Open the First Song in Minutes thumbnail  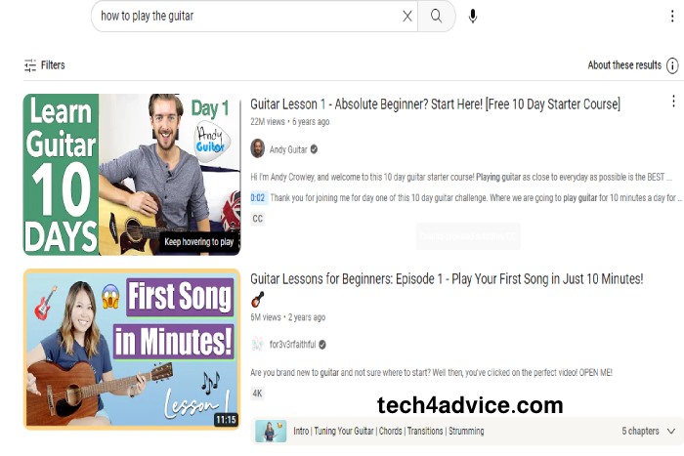(x=132, y=350)
